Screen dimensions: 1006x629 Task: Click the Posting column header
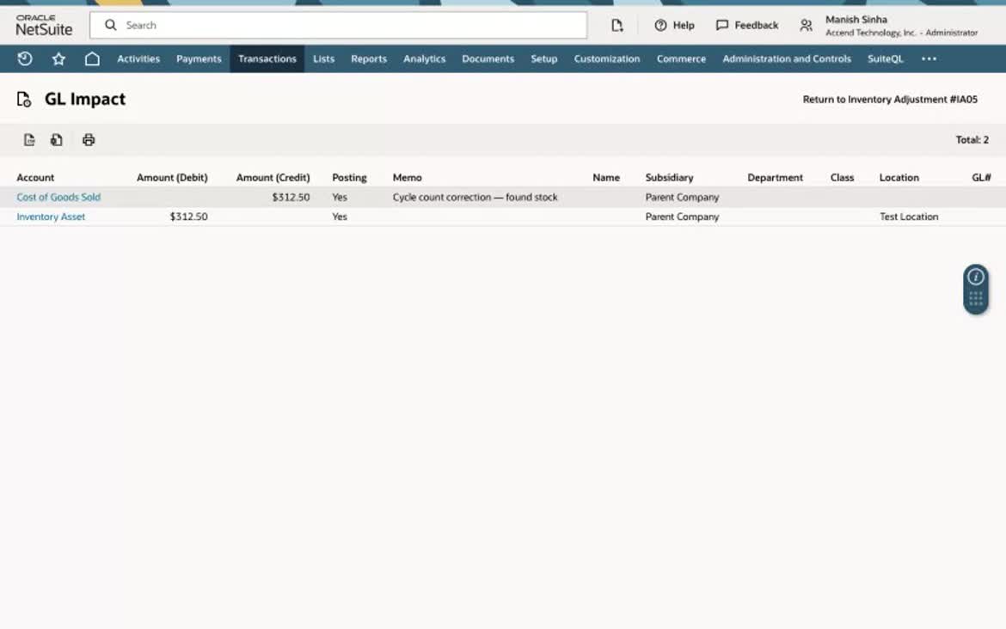[x=349, y=178]
